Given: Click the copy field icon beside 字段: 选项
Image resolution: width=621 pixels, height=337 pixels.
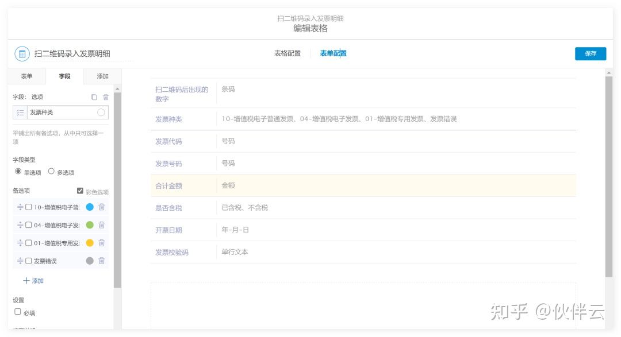Looking at the screenshot, I should tap(94, 97).
